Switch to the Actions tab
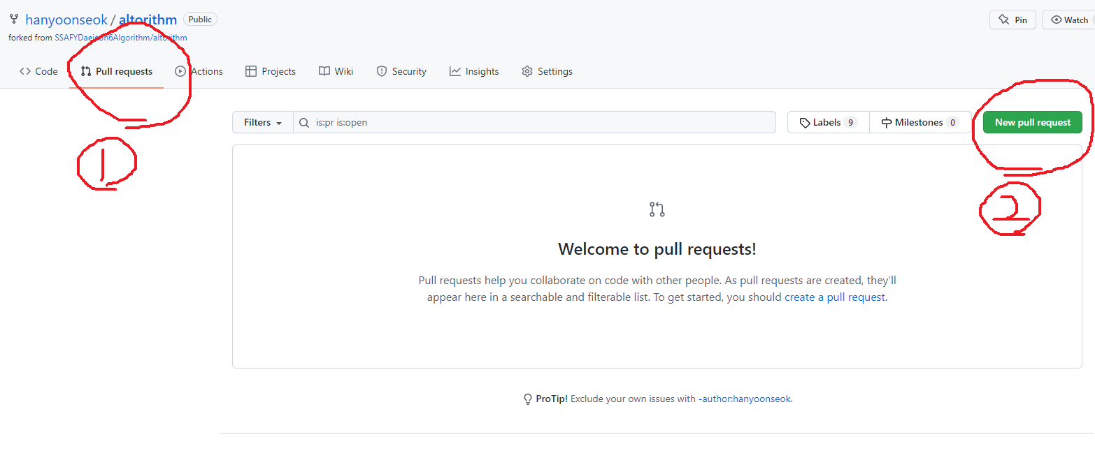 pos(199,71)
